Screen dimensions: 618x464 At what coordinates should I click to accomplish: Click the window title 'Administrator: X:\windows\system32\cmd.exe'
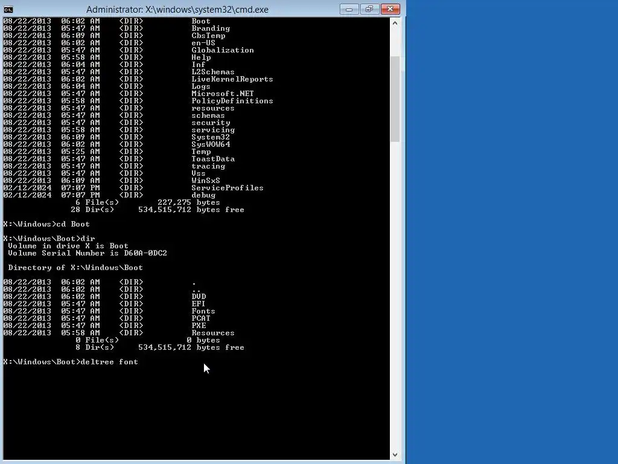tap(177, 10)
